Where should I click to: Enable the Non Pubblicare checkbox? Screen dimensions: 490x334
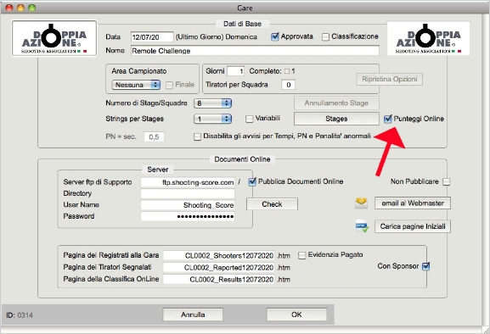pos(447,181)
